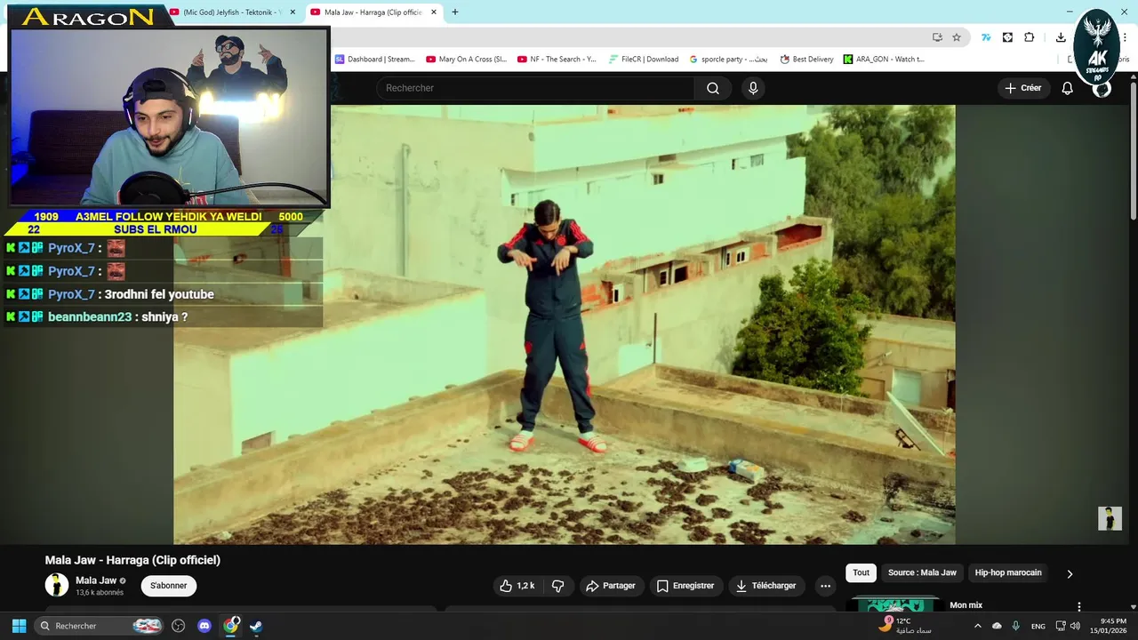Select the Hip-hop marocain chip

point(1008,572)
